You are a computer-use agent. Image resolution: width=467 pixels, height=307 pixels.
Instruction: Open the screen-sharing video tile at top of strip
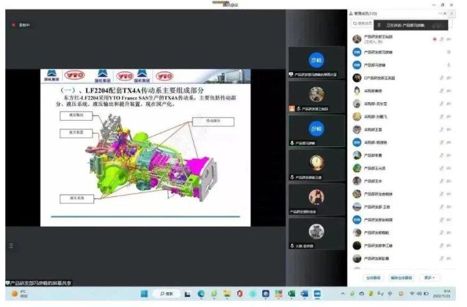[316, 62]
